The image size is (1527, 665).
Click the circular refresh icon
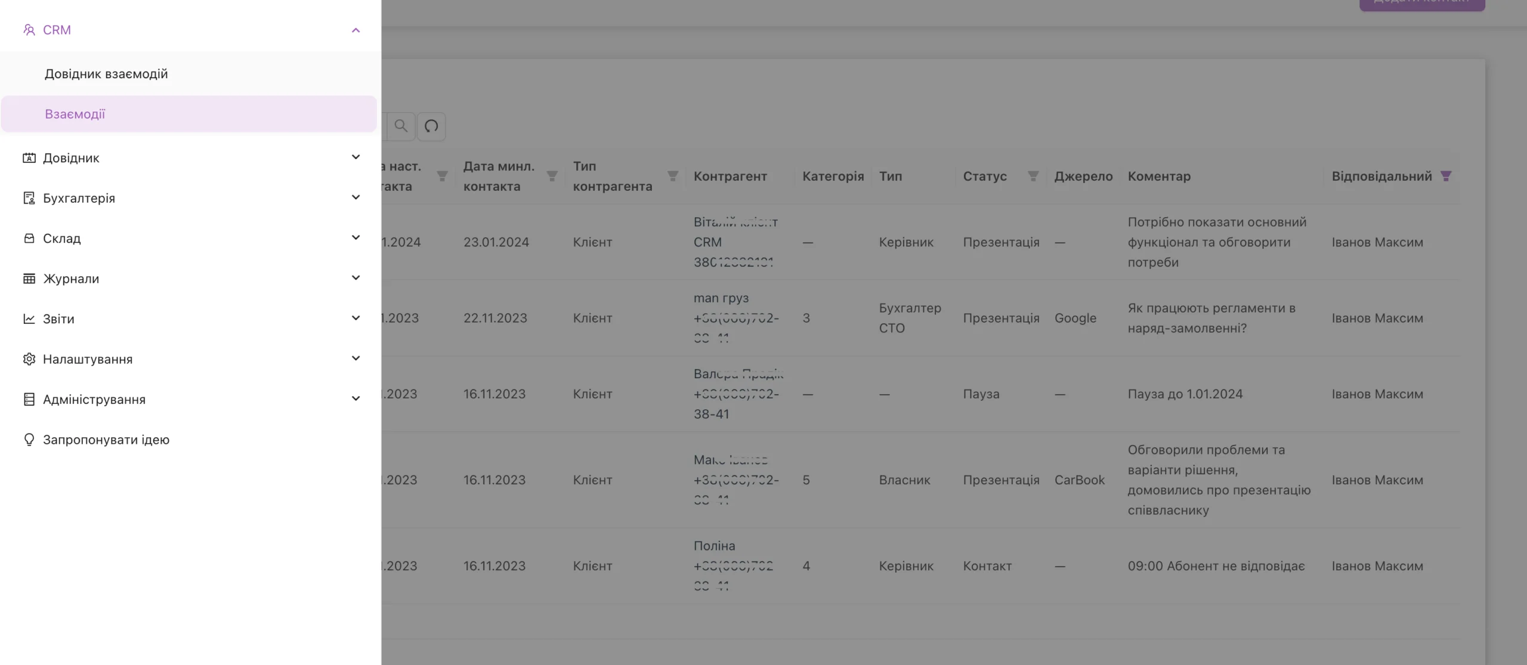click(x=431, y=126)
